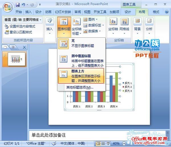Click the "Office 主题" theme indicator
This screenshot has width=171, height=147.
[36, 143]
